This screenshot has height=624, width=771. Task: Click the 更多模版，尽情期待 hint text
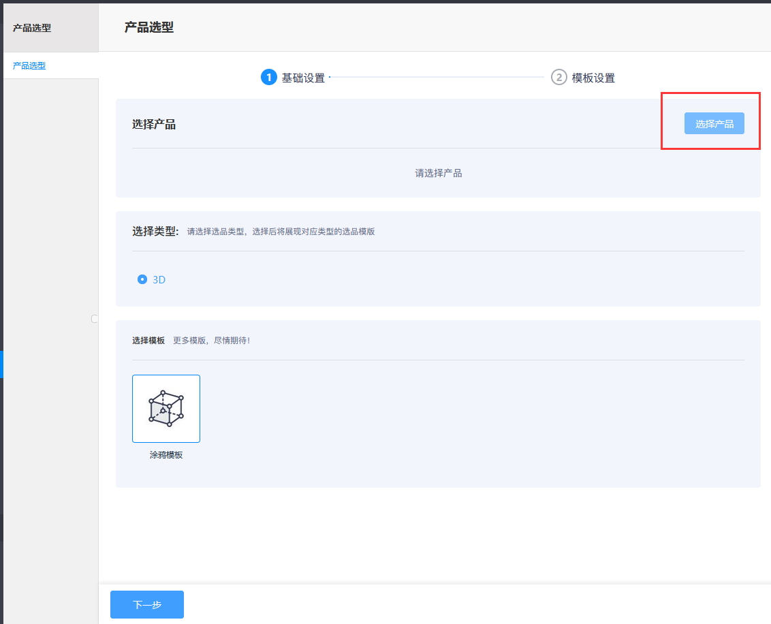pyautogui.click(x=211, y=340)
